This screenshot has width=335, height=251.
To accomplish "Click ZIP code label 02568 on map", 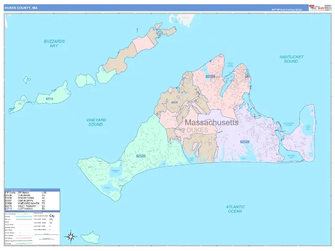I will click(210, 76).
